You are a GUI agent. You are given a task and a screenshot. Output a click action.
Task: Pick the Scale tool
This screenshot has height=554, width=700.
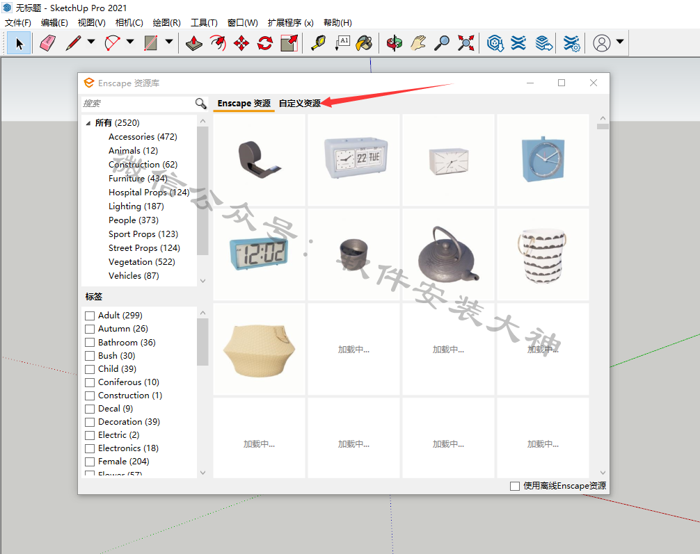[x=289, y=43]
